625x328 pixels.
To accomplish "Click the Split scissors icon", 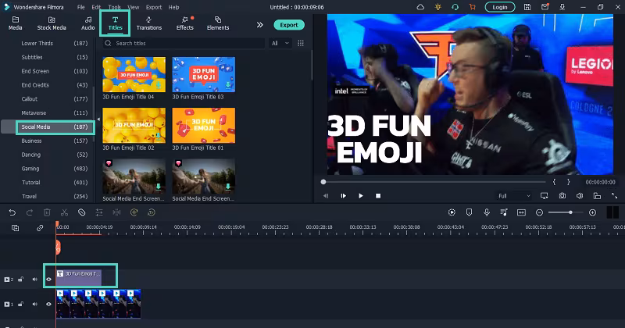I will [x=64, y=212].
